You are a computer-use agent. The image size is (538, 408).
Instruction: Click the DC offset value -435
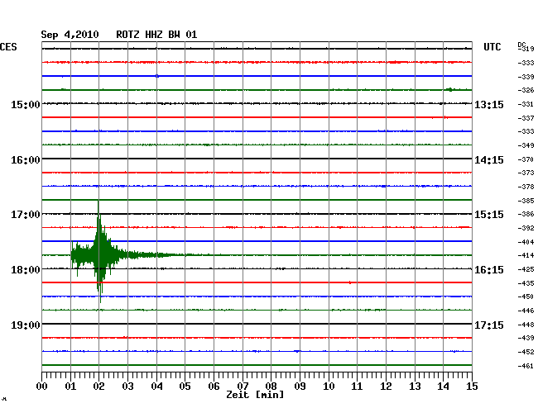pyautogui.click(x=526, y=283)
